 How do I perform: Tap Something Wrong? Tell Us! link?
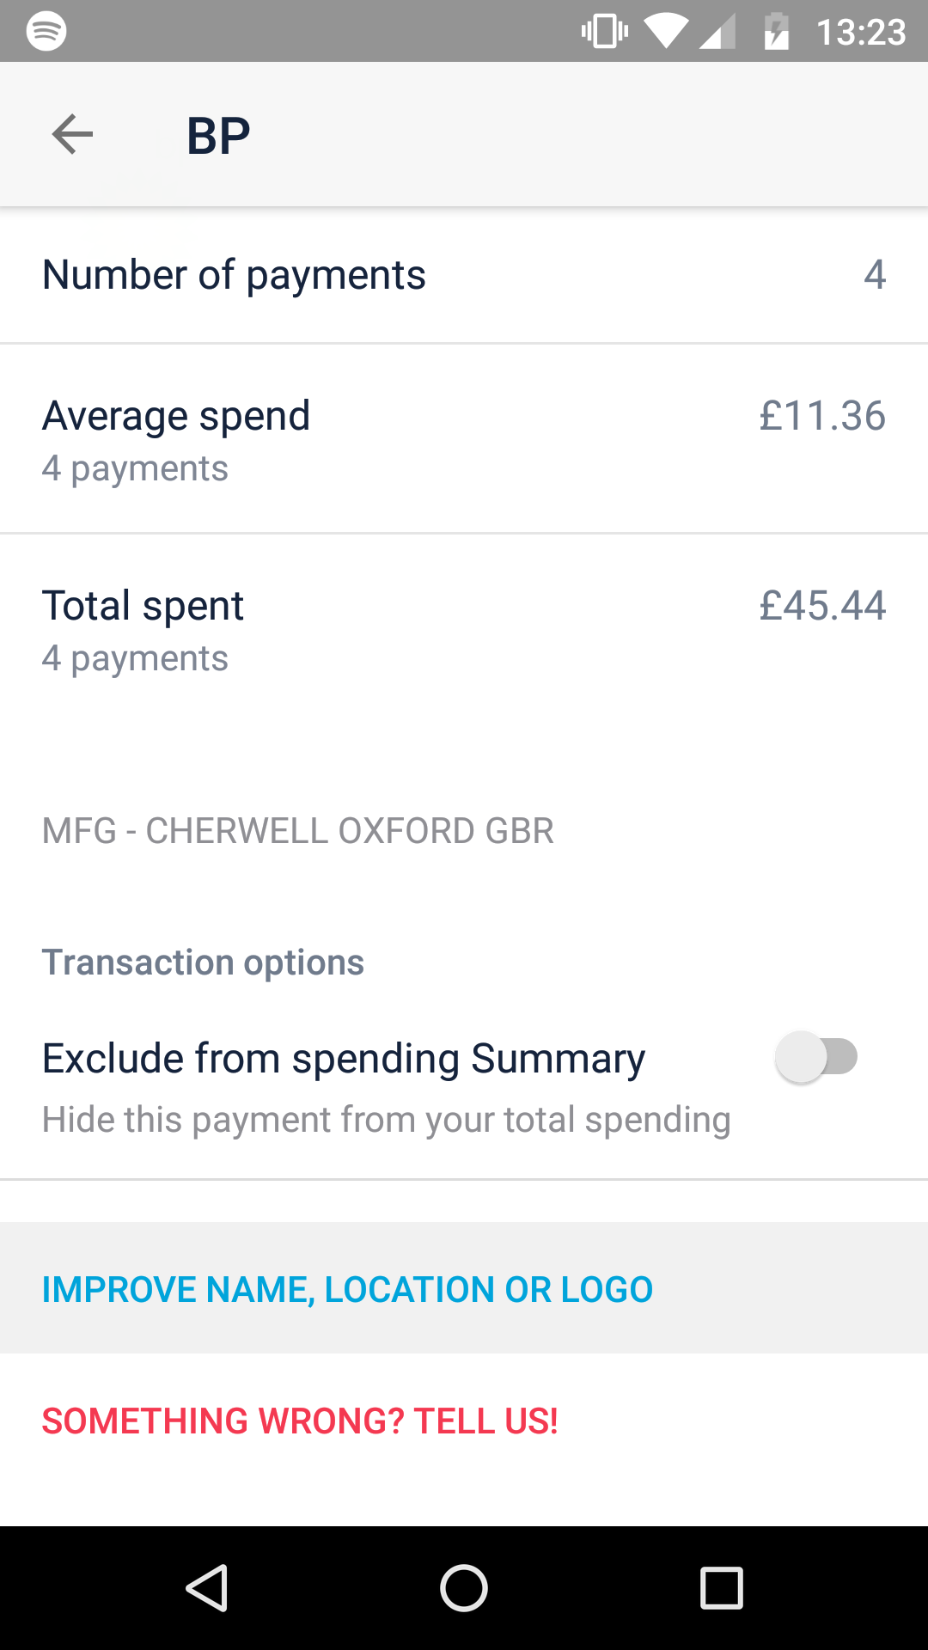(x=300, y=1421)
